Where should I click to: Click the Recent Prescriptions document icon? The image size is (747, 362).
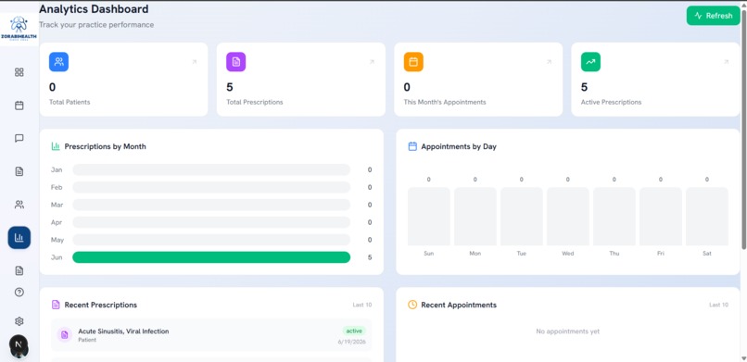pyautogui.click(x=56, y=305)
